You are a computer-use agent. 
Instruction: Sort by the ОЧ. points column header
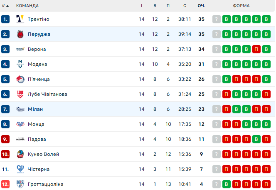pos(201,6)
